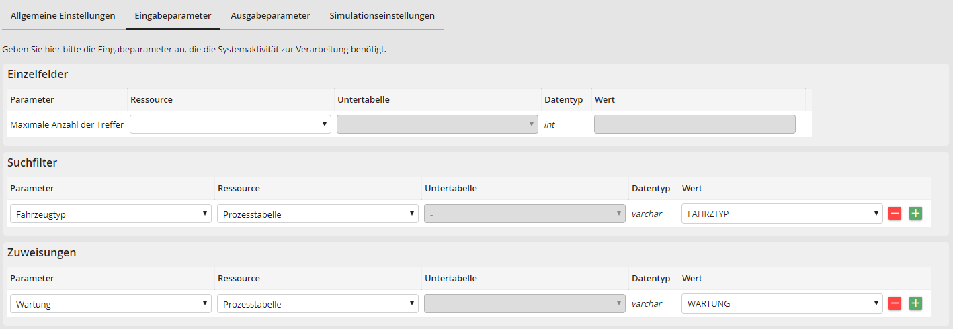Click disabled Untertabelle dropdown in Einzelfelder
953x329 pixels.
click(437, 124)
